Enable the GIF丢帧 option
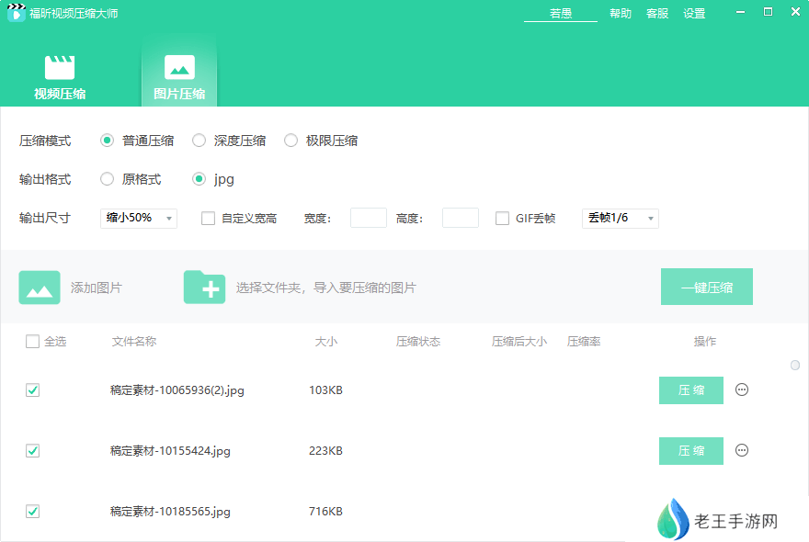This screenshot has width=809, height=542. tap(502, 218)
